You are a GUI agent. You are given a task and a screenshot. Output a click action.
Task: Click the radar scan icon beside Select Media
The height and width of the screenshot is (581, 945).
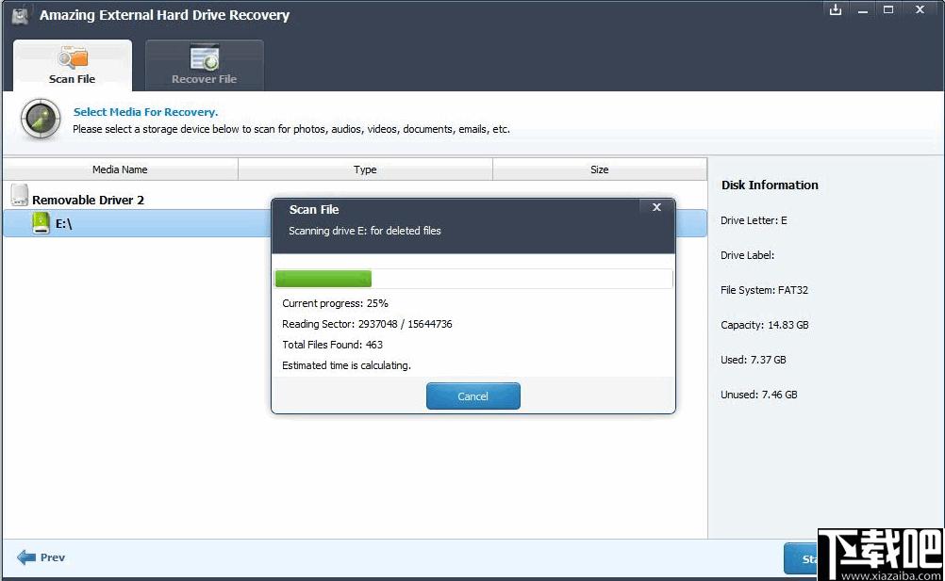coord(41,121)
